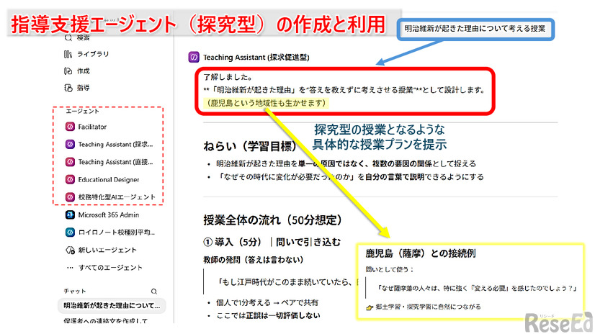Click the Teaching Assistant (探求促進型) title
This screenshot has width=595, height=334.
point(256,58)
